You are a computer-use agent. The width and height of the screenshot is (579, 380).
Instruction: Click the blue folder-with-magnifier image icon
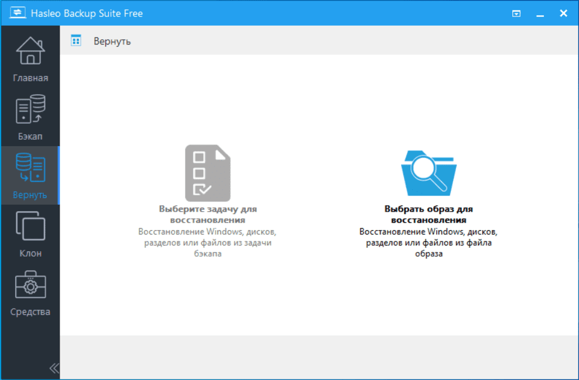click(429, 173)
